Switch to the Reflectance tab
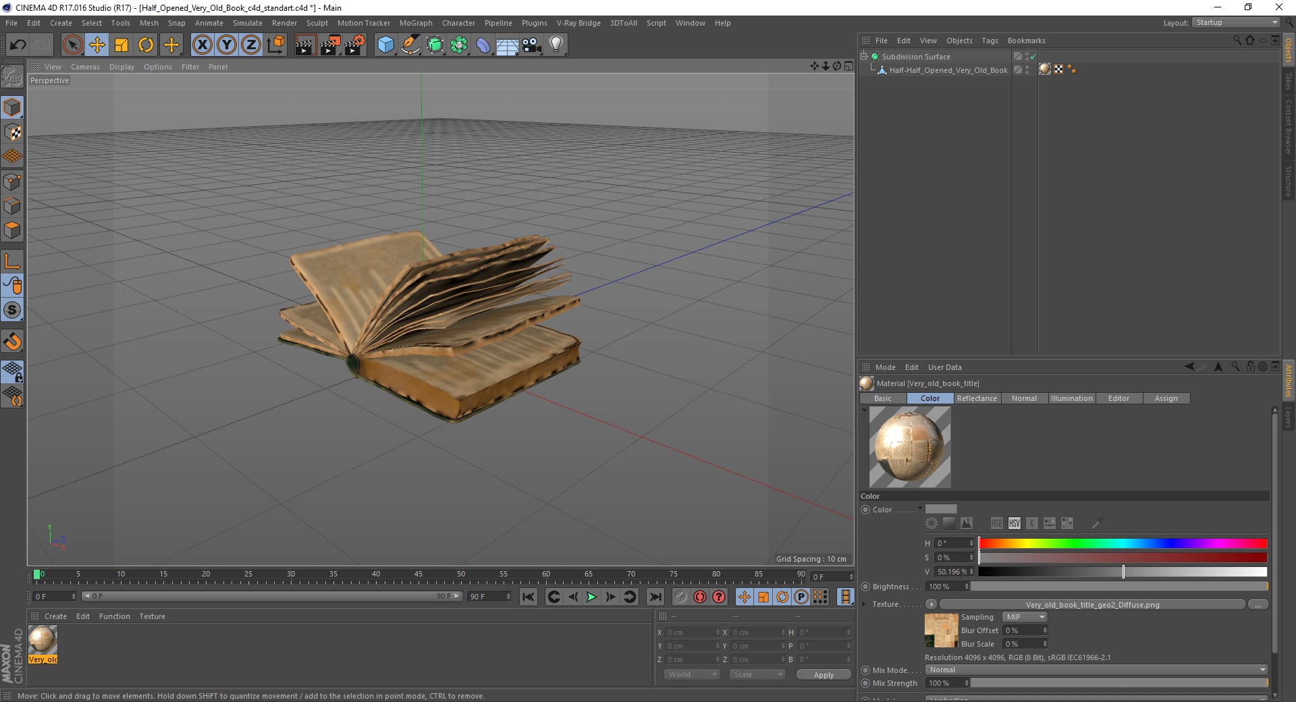Screen dimensions: 1296x702 coord(977,398)
